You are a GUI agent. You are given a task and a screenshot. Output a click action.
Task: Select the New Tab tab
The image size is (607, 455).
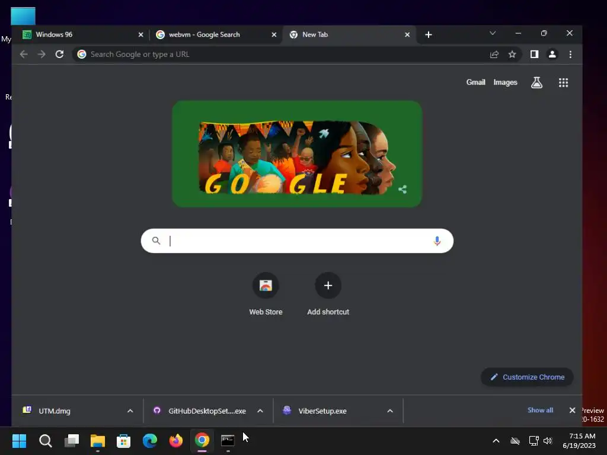350,35
